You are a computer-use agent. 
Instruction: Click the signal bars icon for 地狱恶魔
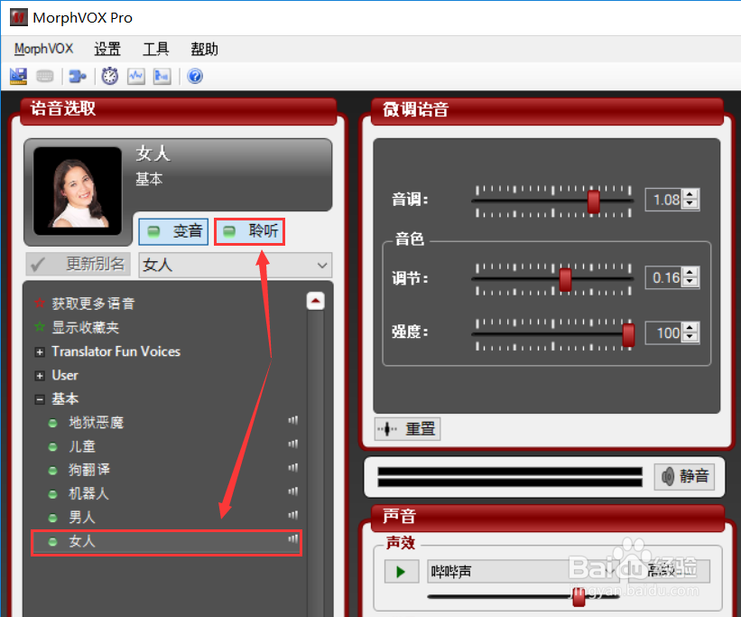[293, 420]
